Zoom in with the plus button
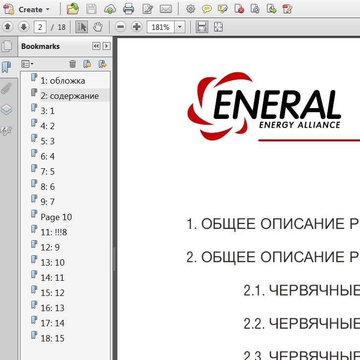Viewport: 360px width, 360px height. (x=136, y=27)
